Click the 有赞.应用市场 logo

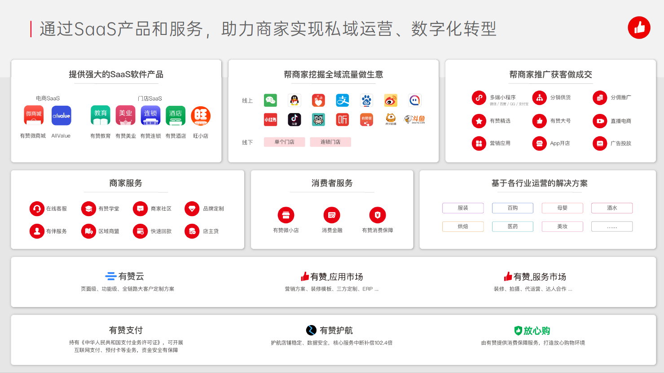pyautogui.click(x=332, y=277)
